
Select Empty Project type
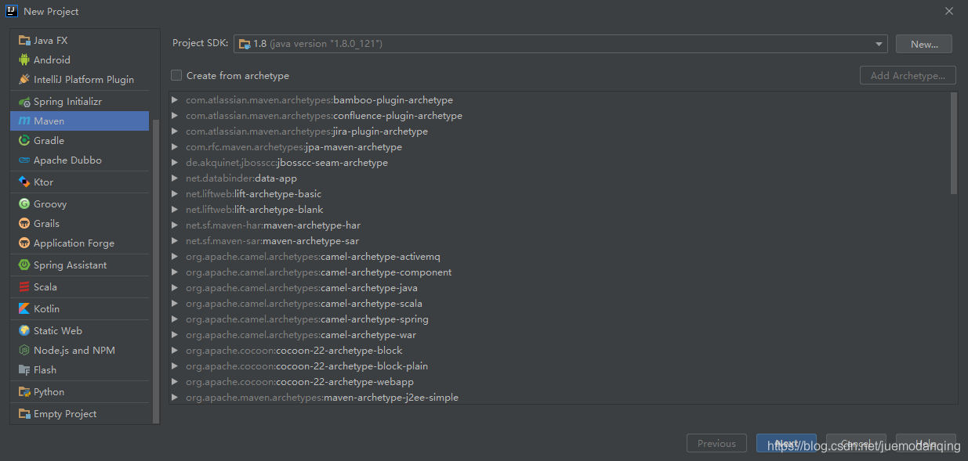(x=79, y=414)
